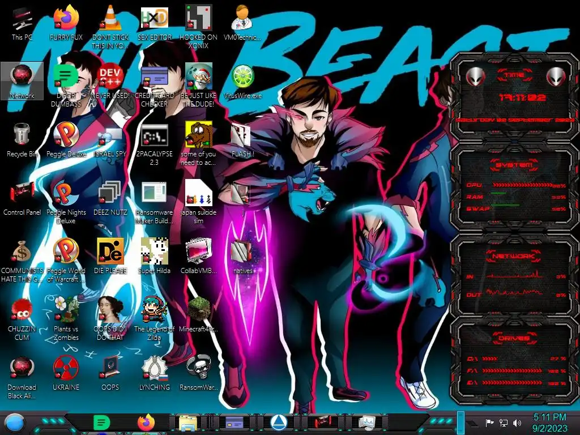The width and height of the screenshot is (580, 435).
Task: Click the right alien head logo in widget
Action: pos(556,77)
